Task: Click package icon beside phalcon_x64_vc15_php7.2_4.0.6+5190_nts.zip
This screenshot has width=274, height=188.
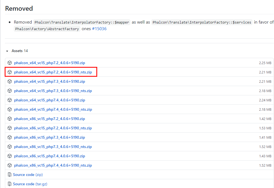Action: 10,72
